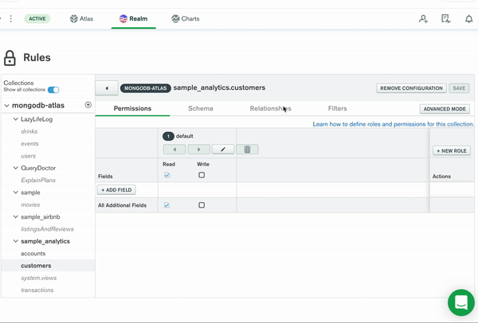Collapse the sample_airbnb database

click(x=16, y=216)
